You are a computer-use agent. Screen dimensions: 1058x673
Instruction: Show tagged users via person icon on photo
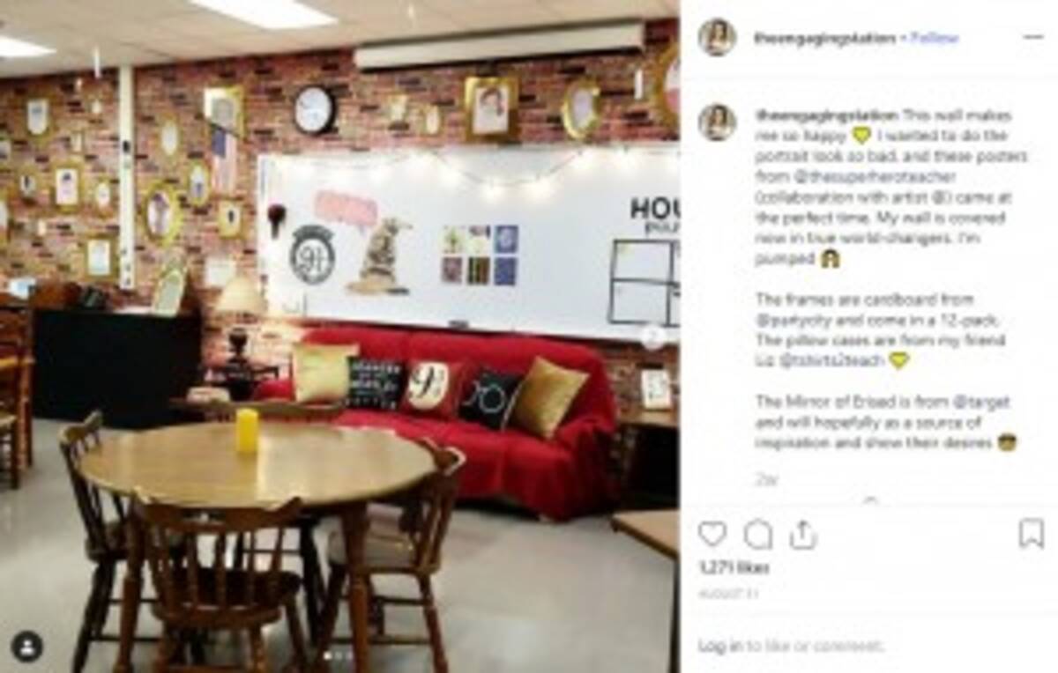(27, 647)
